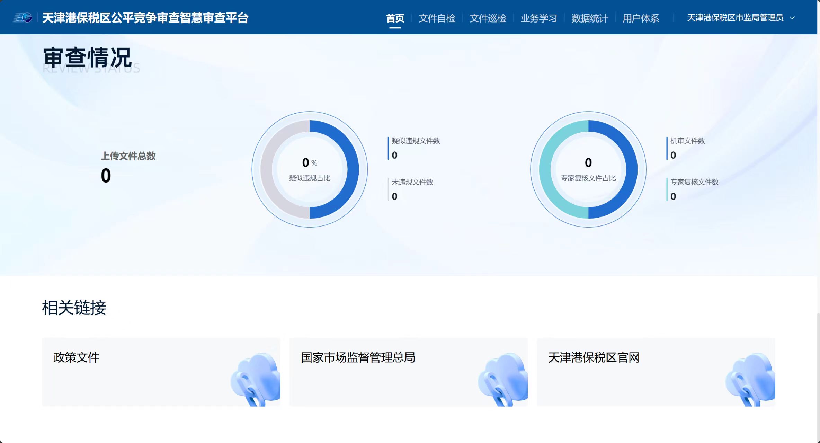Open 天津港保税区市监局管理员 account menu
820x443 pixels.
click(x=735, y=18)
